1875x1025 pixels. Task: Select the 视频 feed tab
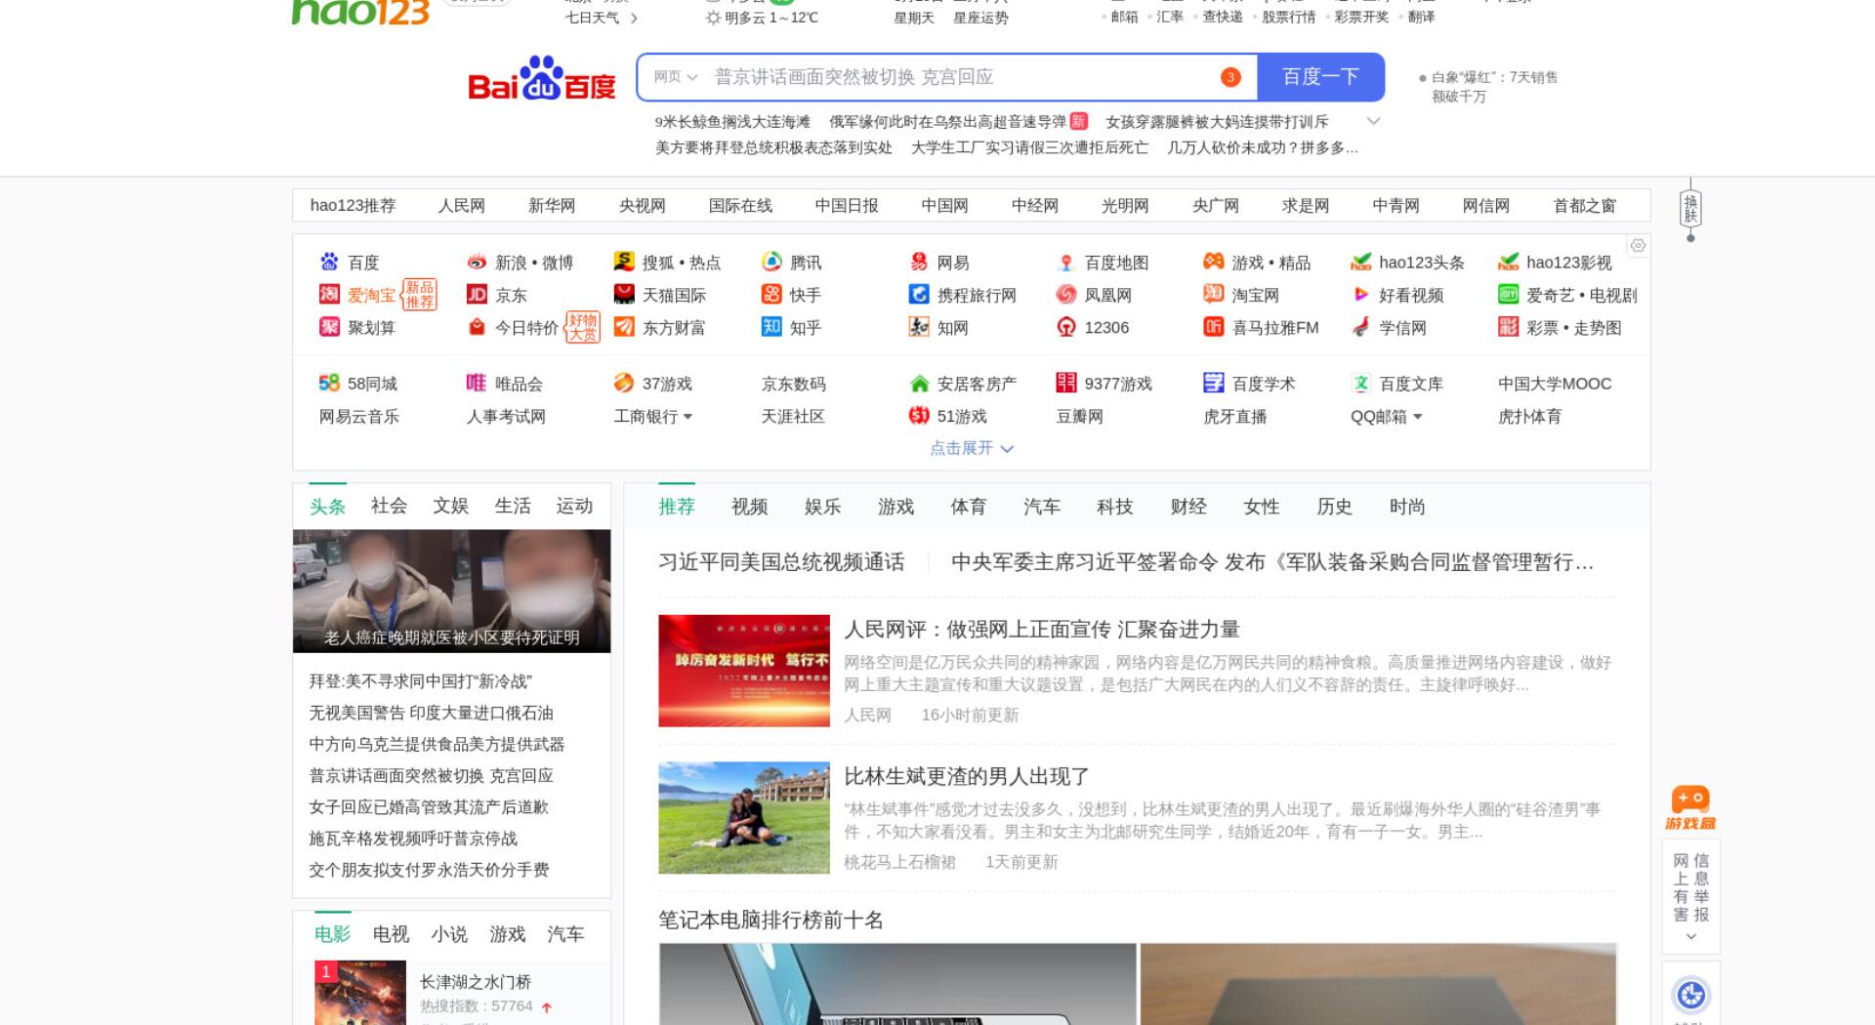[x=749, y=507]
